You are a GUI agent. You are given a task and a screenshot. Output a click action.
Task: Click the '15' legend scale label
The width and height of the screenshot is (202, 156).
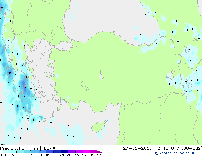coord(47,155)
